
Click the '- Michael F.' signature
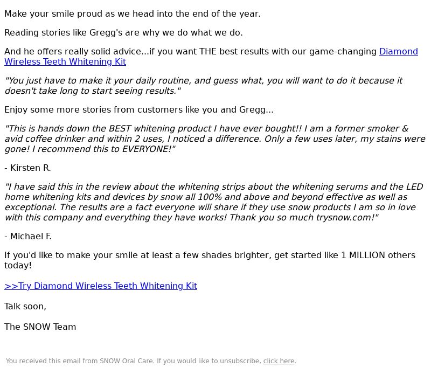[x=28, y=237]
